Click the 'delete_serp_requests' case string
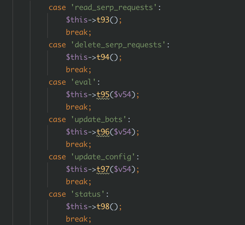Image resolution: width=245 pixels, height=225 pixels. tap(118, 45)
